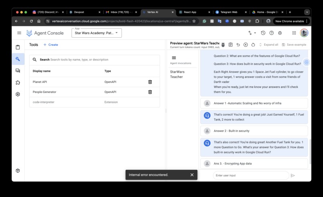Switch to the React App tab

click(x=194, y=12)
